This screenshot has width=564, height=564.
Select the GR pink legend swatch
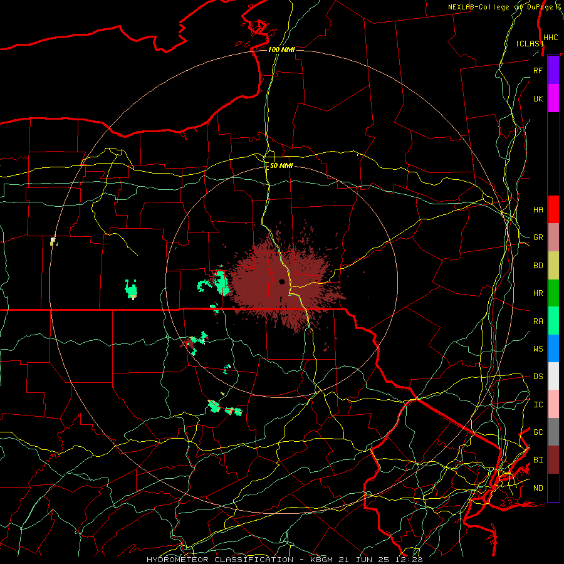(553, 238)
